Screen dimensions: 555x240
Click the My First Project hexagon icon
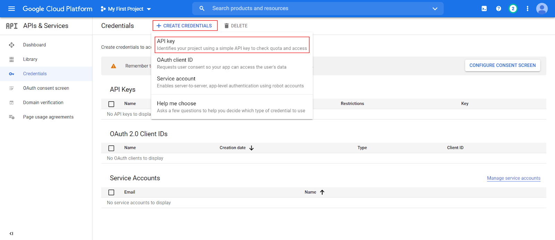tap(103, 9)
